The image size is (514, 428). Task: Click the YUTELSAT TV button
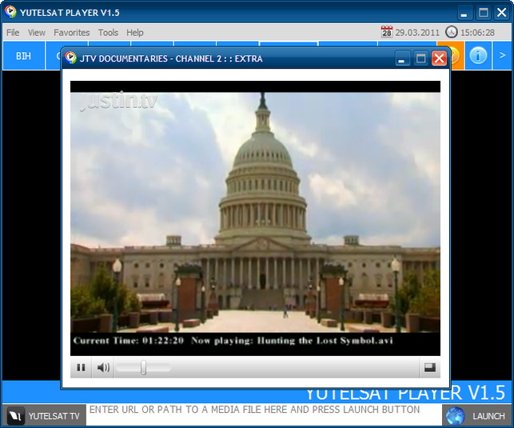[x=44, y=415]
